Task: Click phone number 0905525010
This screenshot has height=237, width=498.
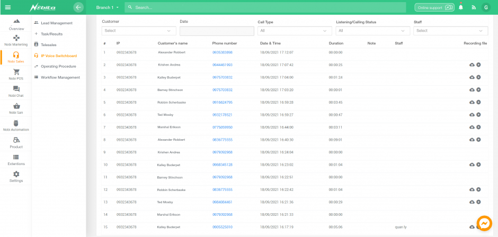Action: [223, 227]
